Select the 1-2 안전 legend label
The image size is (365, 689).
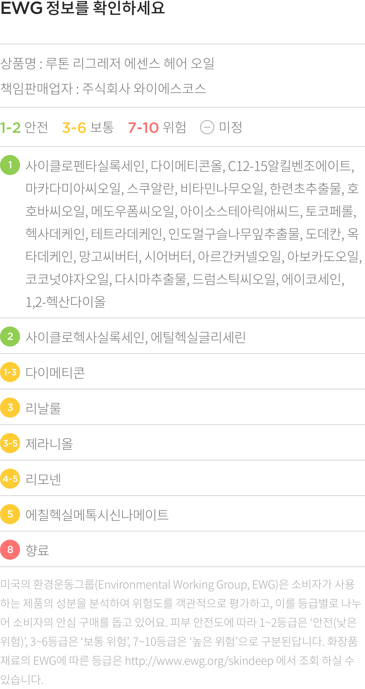pyautogui.click(x=24, y=127)
